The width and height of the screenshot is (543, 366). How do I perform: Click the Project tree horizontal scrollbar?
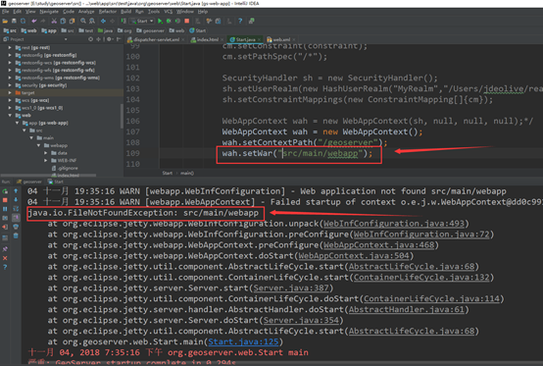coord(48,176)
